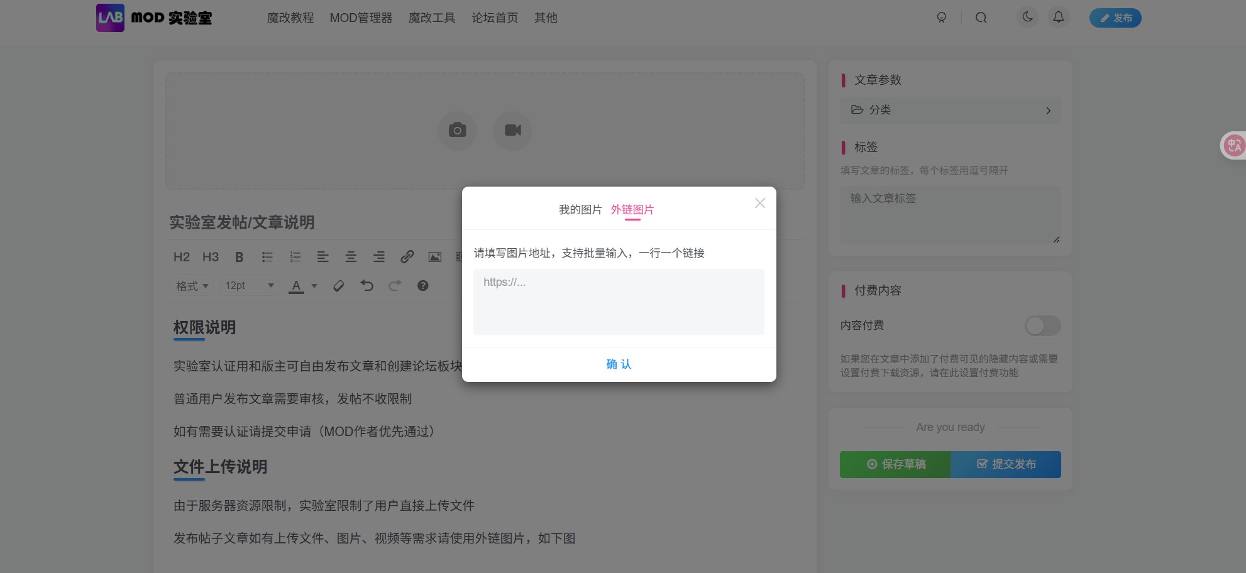Viewport: 1246px width, 573px height.
Task: Open the 格式 dropdown
Action: pos(190,285)
